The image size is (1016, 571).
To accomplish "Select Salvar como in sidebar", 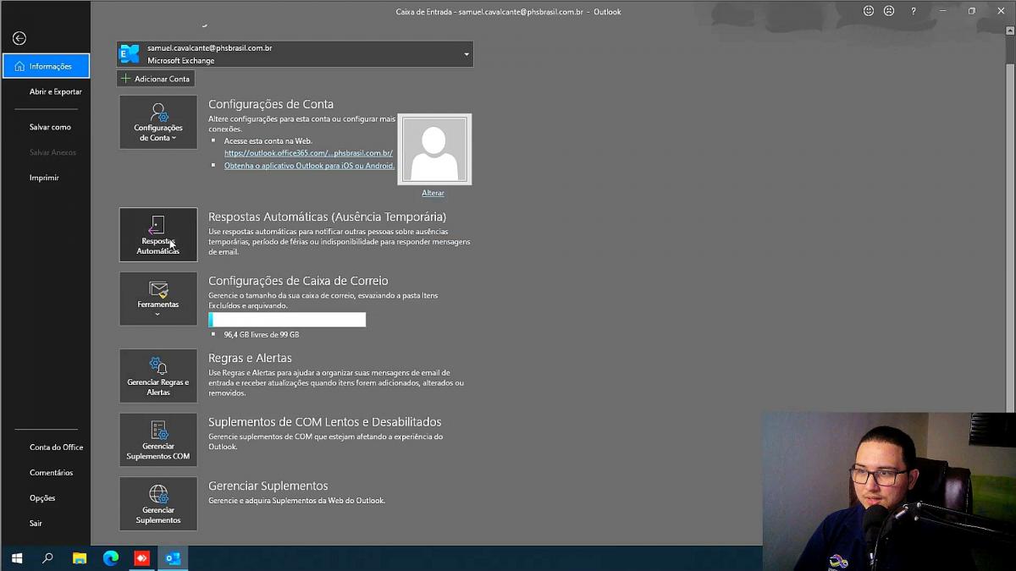I will [x=50, y=127].
